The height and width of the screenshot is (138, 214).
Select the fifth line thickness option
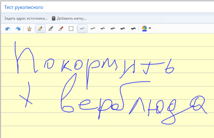tap(123, 28)
